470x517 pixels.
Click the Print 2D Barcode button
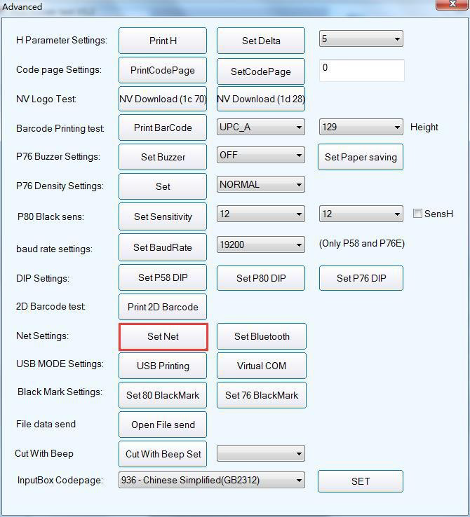point(163,307)
